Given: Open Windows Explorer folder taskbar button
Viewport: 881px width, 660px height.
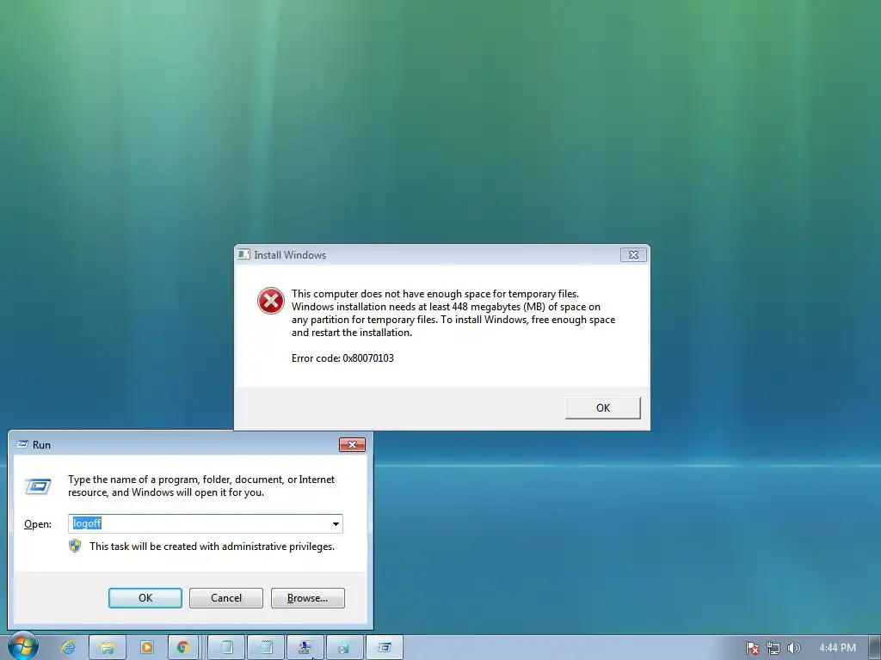Looking at the screenshot, I should [108, 647].
